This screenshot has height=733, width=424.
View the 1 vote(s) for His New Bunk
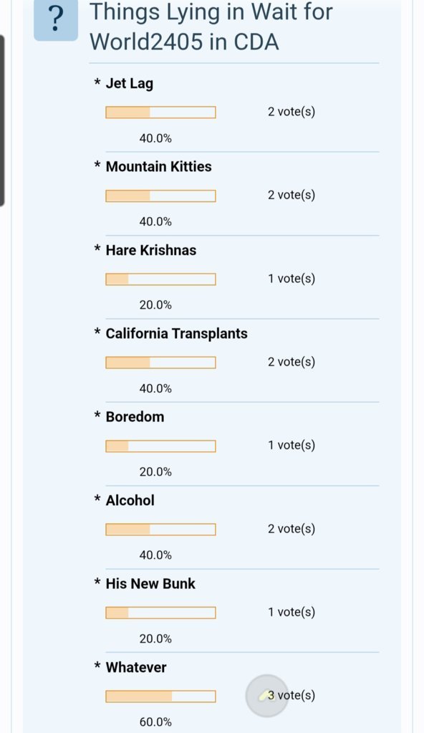click(291, 612)
